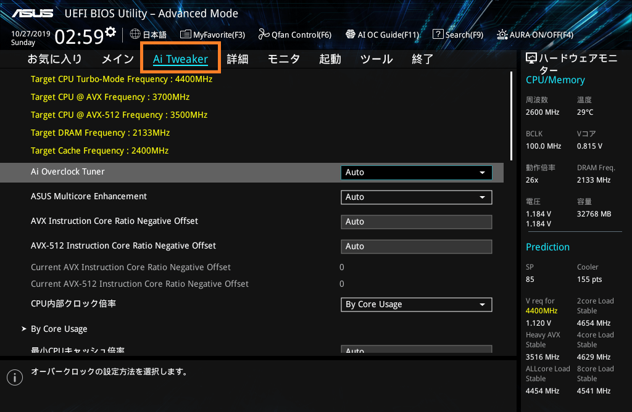Image resolution: width=632 pixels, height=412 pixels.
Task: Open the CPU内部クロック倍率 dropdown
Action: coord(417,305)
